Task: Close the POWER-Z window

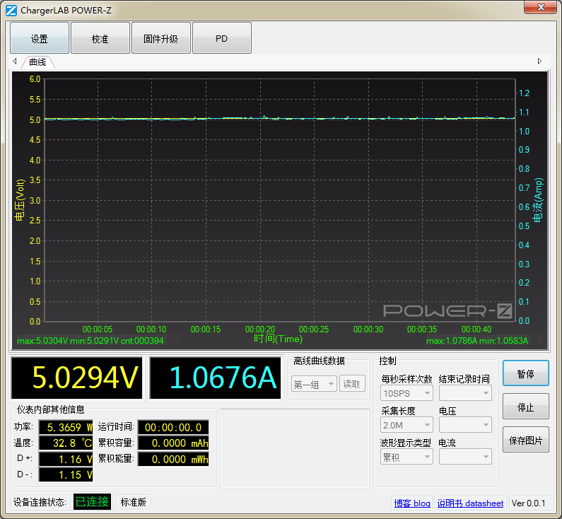Action: (541, 7)
